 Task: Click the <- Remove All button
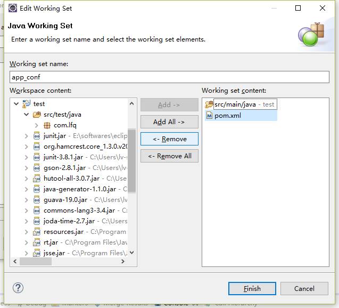pyautogui.click(x=169, y=156)
